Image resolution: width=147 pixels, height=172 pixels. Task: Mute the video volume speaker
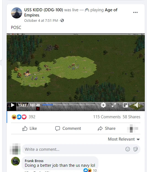(137, 105)
